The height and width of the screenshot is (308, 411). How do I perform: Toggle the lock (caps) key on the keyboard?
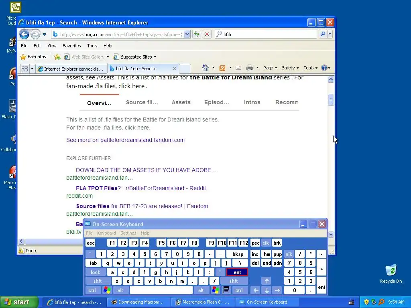[x=96, y=272]
